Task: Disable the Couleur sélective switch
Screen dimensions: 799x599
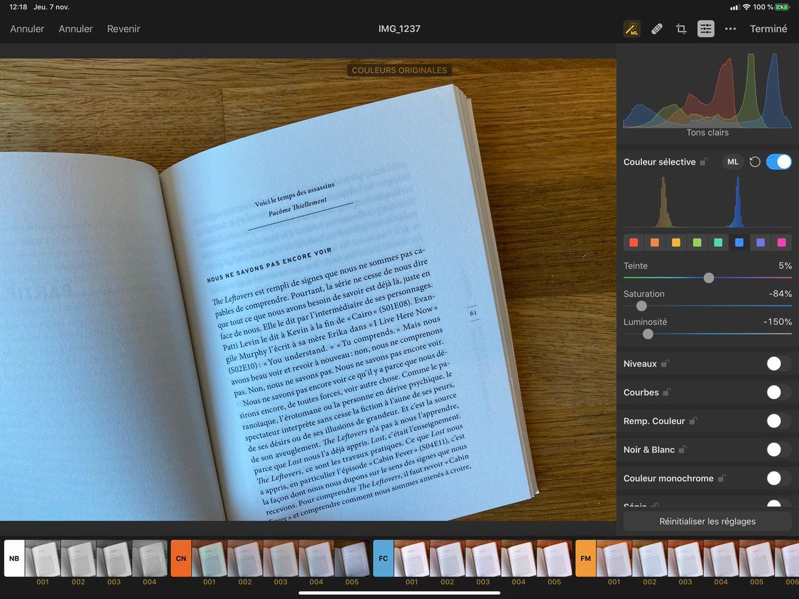Action: pyautogui.click(x=778, y=162)
